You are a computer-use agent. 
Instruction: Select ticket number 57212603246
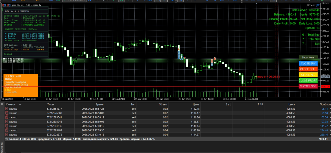coord(54,122)
